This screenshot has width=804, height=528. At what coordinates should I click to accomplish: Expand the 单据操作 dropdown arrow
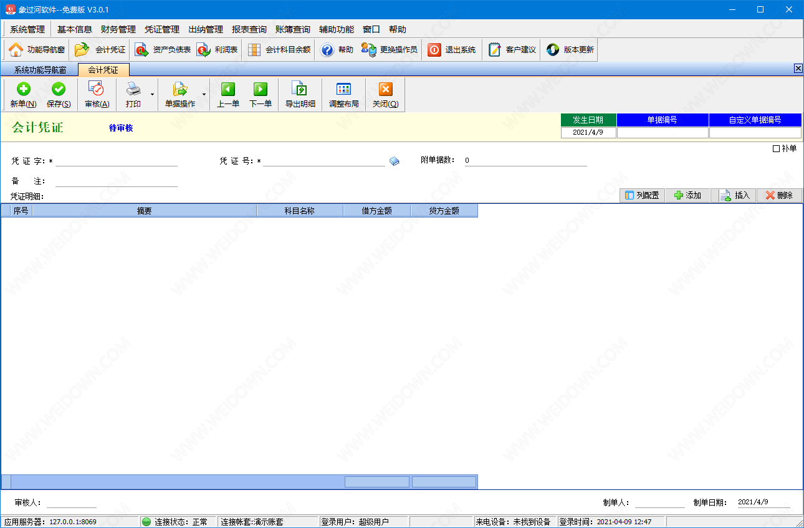pos(204,95)
